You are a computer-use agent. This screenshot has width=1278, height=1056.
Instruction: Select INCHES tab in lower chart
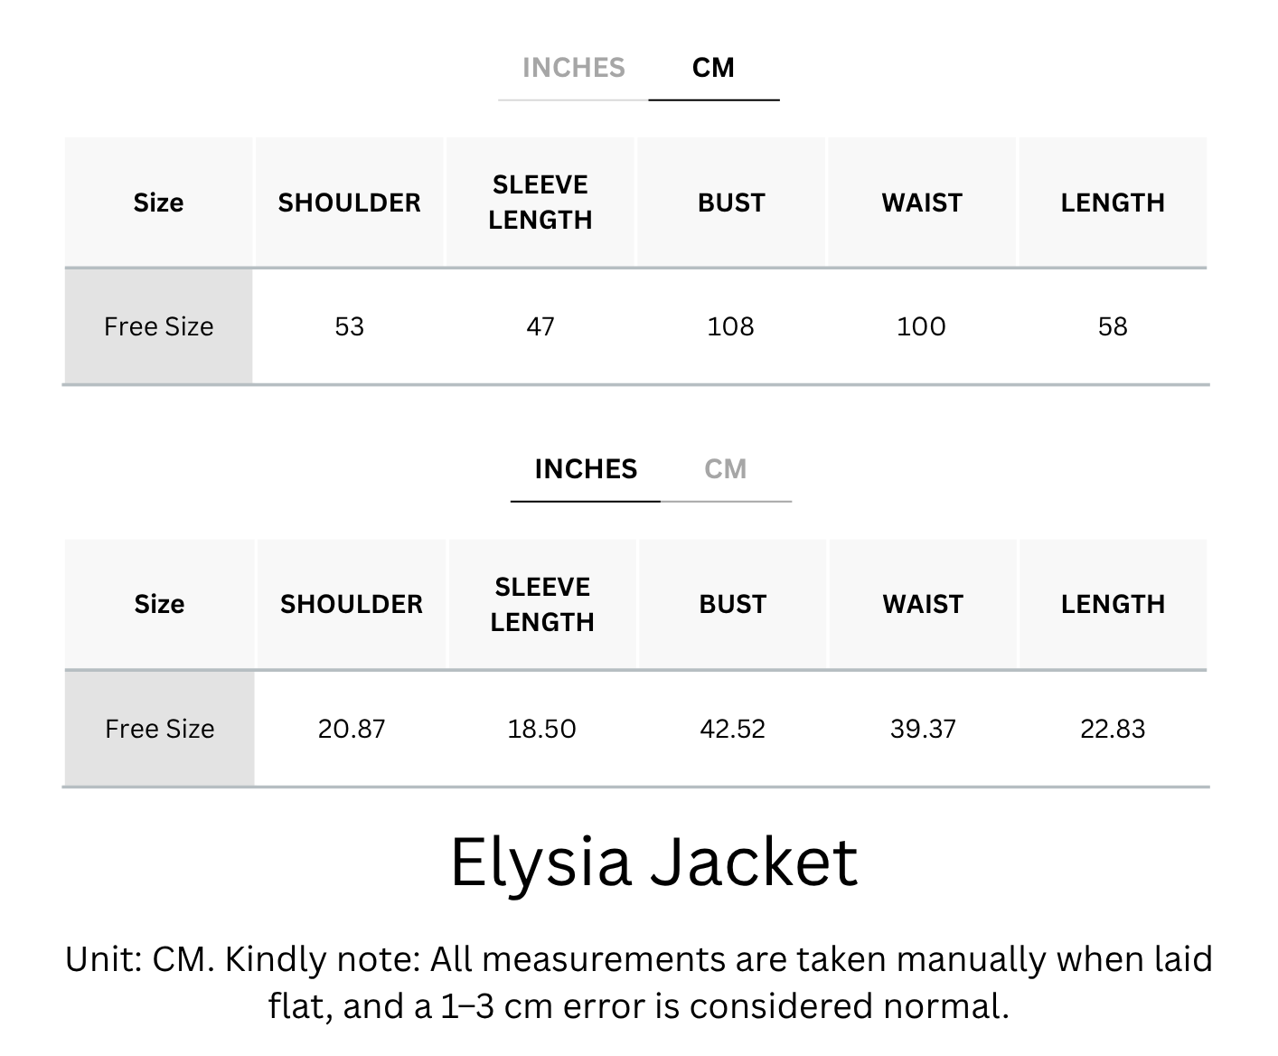point(586,469)
